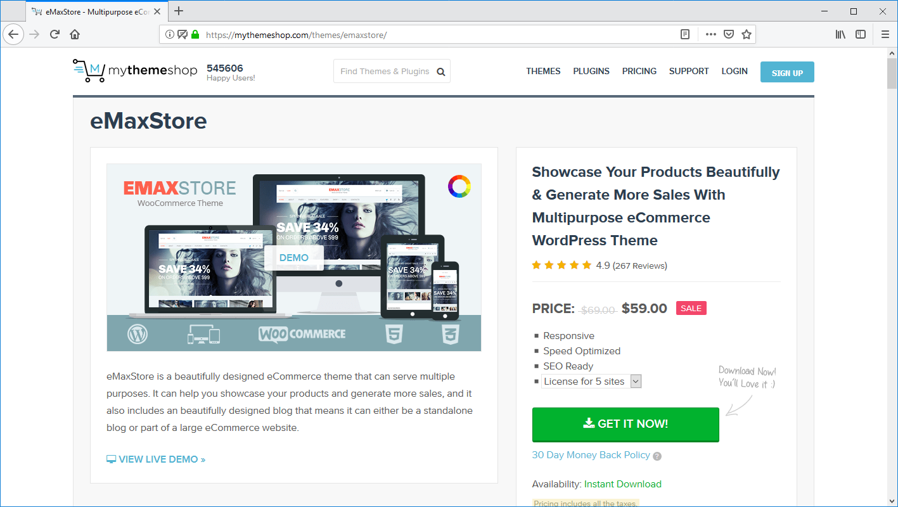Click the blue SIGN UP button
Image resolution: width=898 pixels, height=507 pixels.
click(787, 72)
